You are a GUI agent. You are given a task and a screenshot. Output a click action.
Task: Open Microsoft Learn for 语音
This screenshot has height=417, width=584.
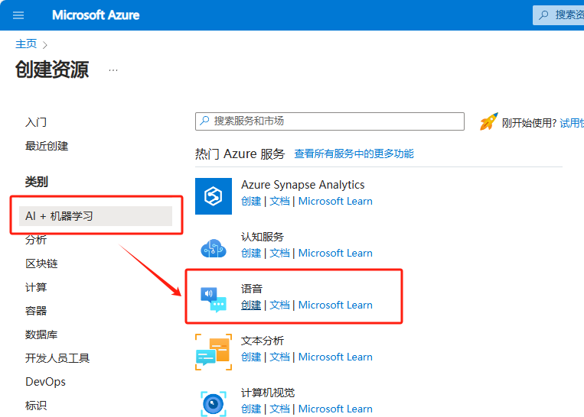coord(335,305)
